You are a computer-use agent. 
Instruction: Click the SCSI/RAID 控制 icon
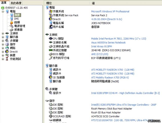pyautogui.click(x=51, y=116)
